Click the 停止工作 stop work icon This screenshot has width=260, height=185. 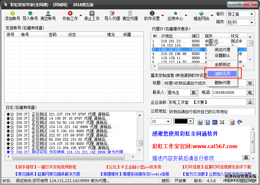click(x=92, y=13)
